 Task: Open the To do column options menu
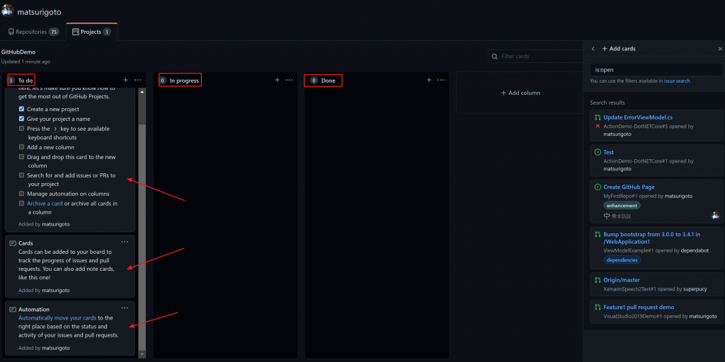point(138,80)
